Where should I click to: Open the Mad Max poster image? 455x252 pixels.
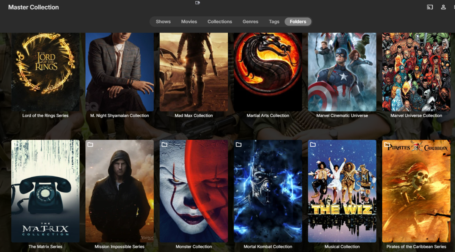(194, 72)
